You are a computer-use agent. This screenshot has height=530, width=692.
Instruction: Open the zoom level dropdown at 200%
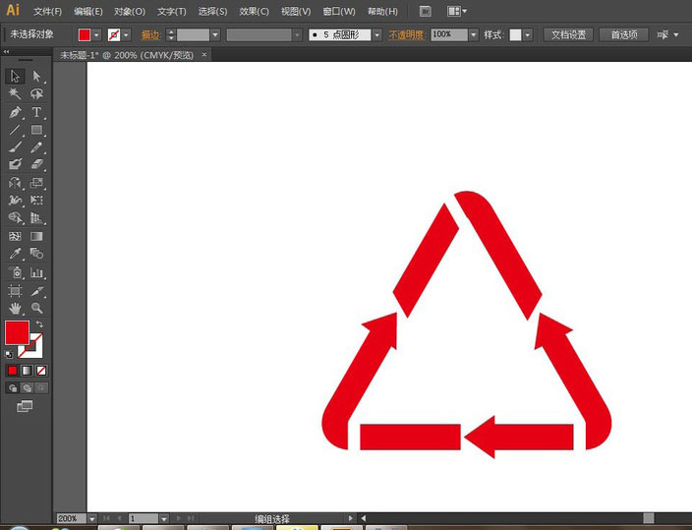pyautogui.click(x=92, y=518)
